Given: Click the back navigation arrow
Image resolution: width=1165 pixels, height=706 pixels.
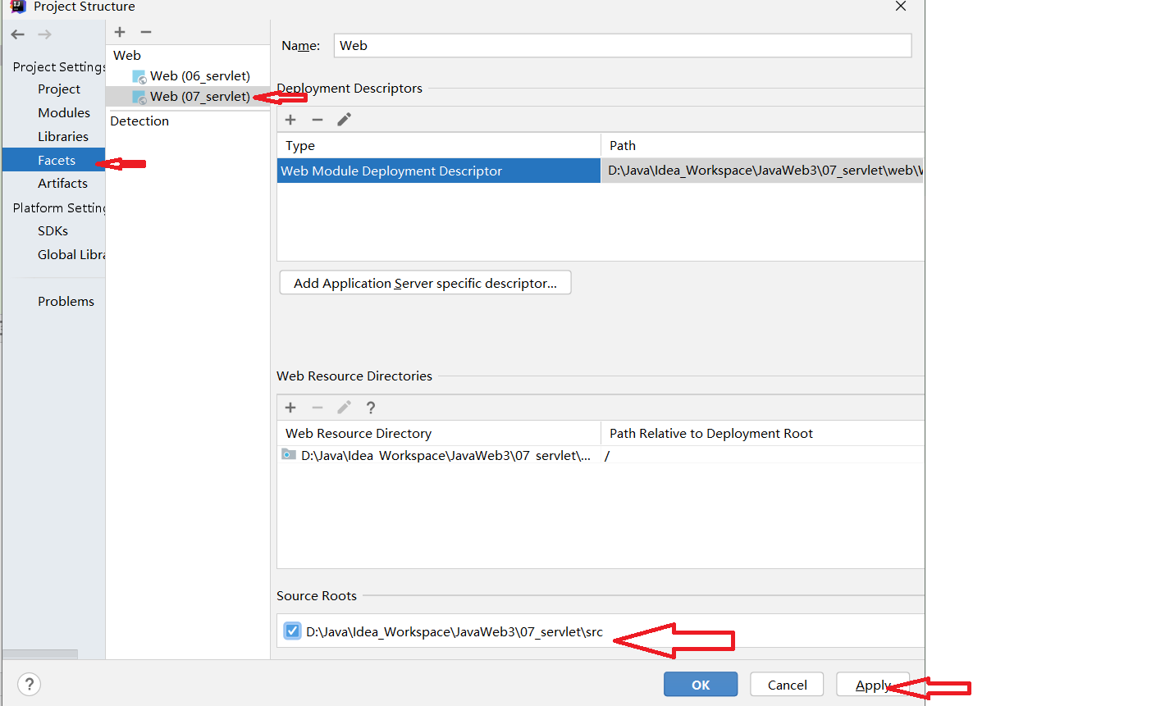Looking at the screenshot, I should click(18, 34).
